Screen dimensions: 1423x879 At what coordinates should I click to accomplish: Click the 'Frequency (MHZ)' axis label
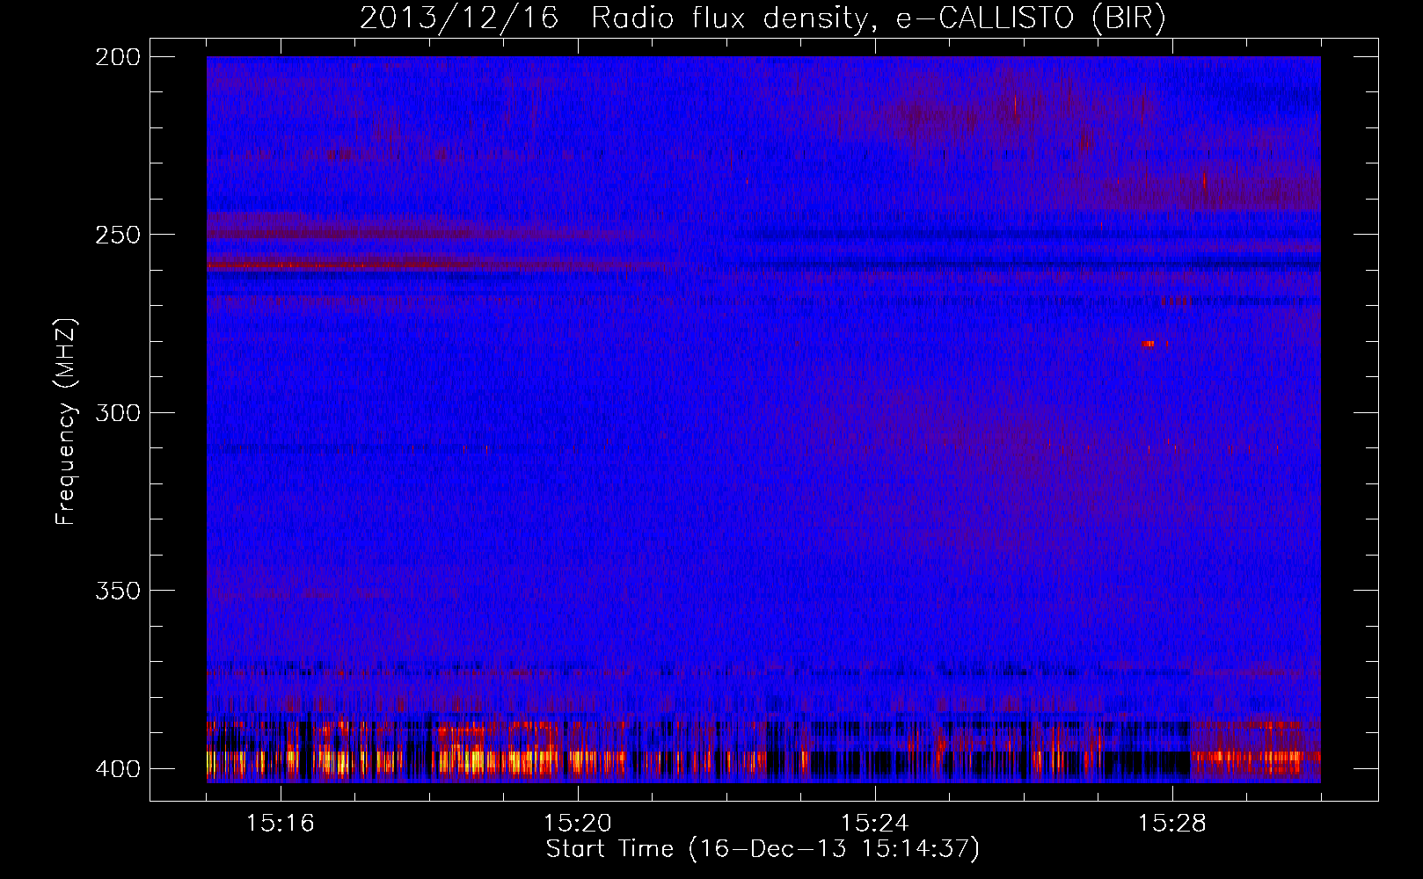point(66,422)
